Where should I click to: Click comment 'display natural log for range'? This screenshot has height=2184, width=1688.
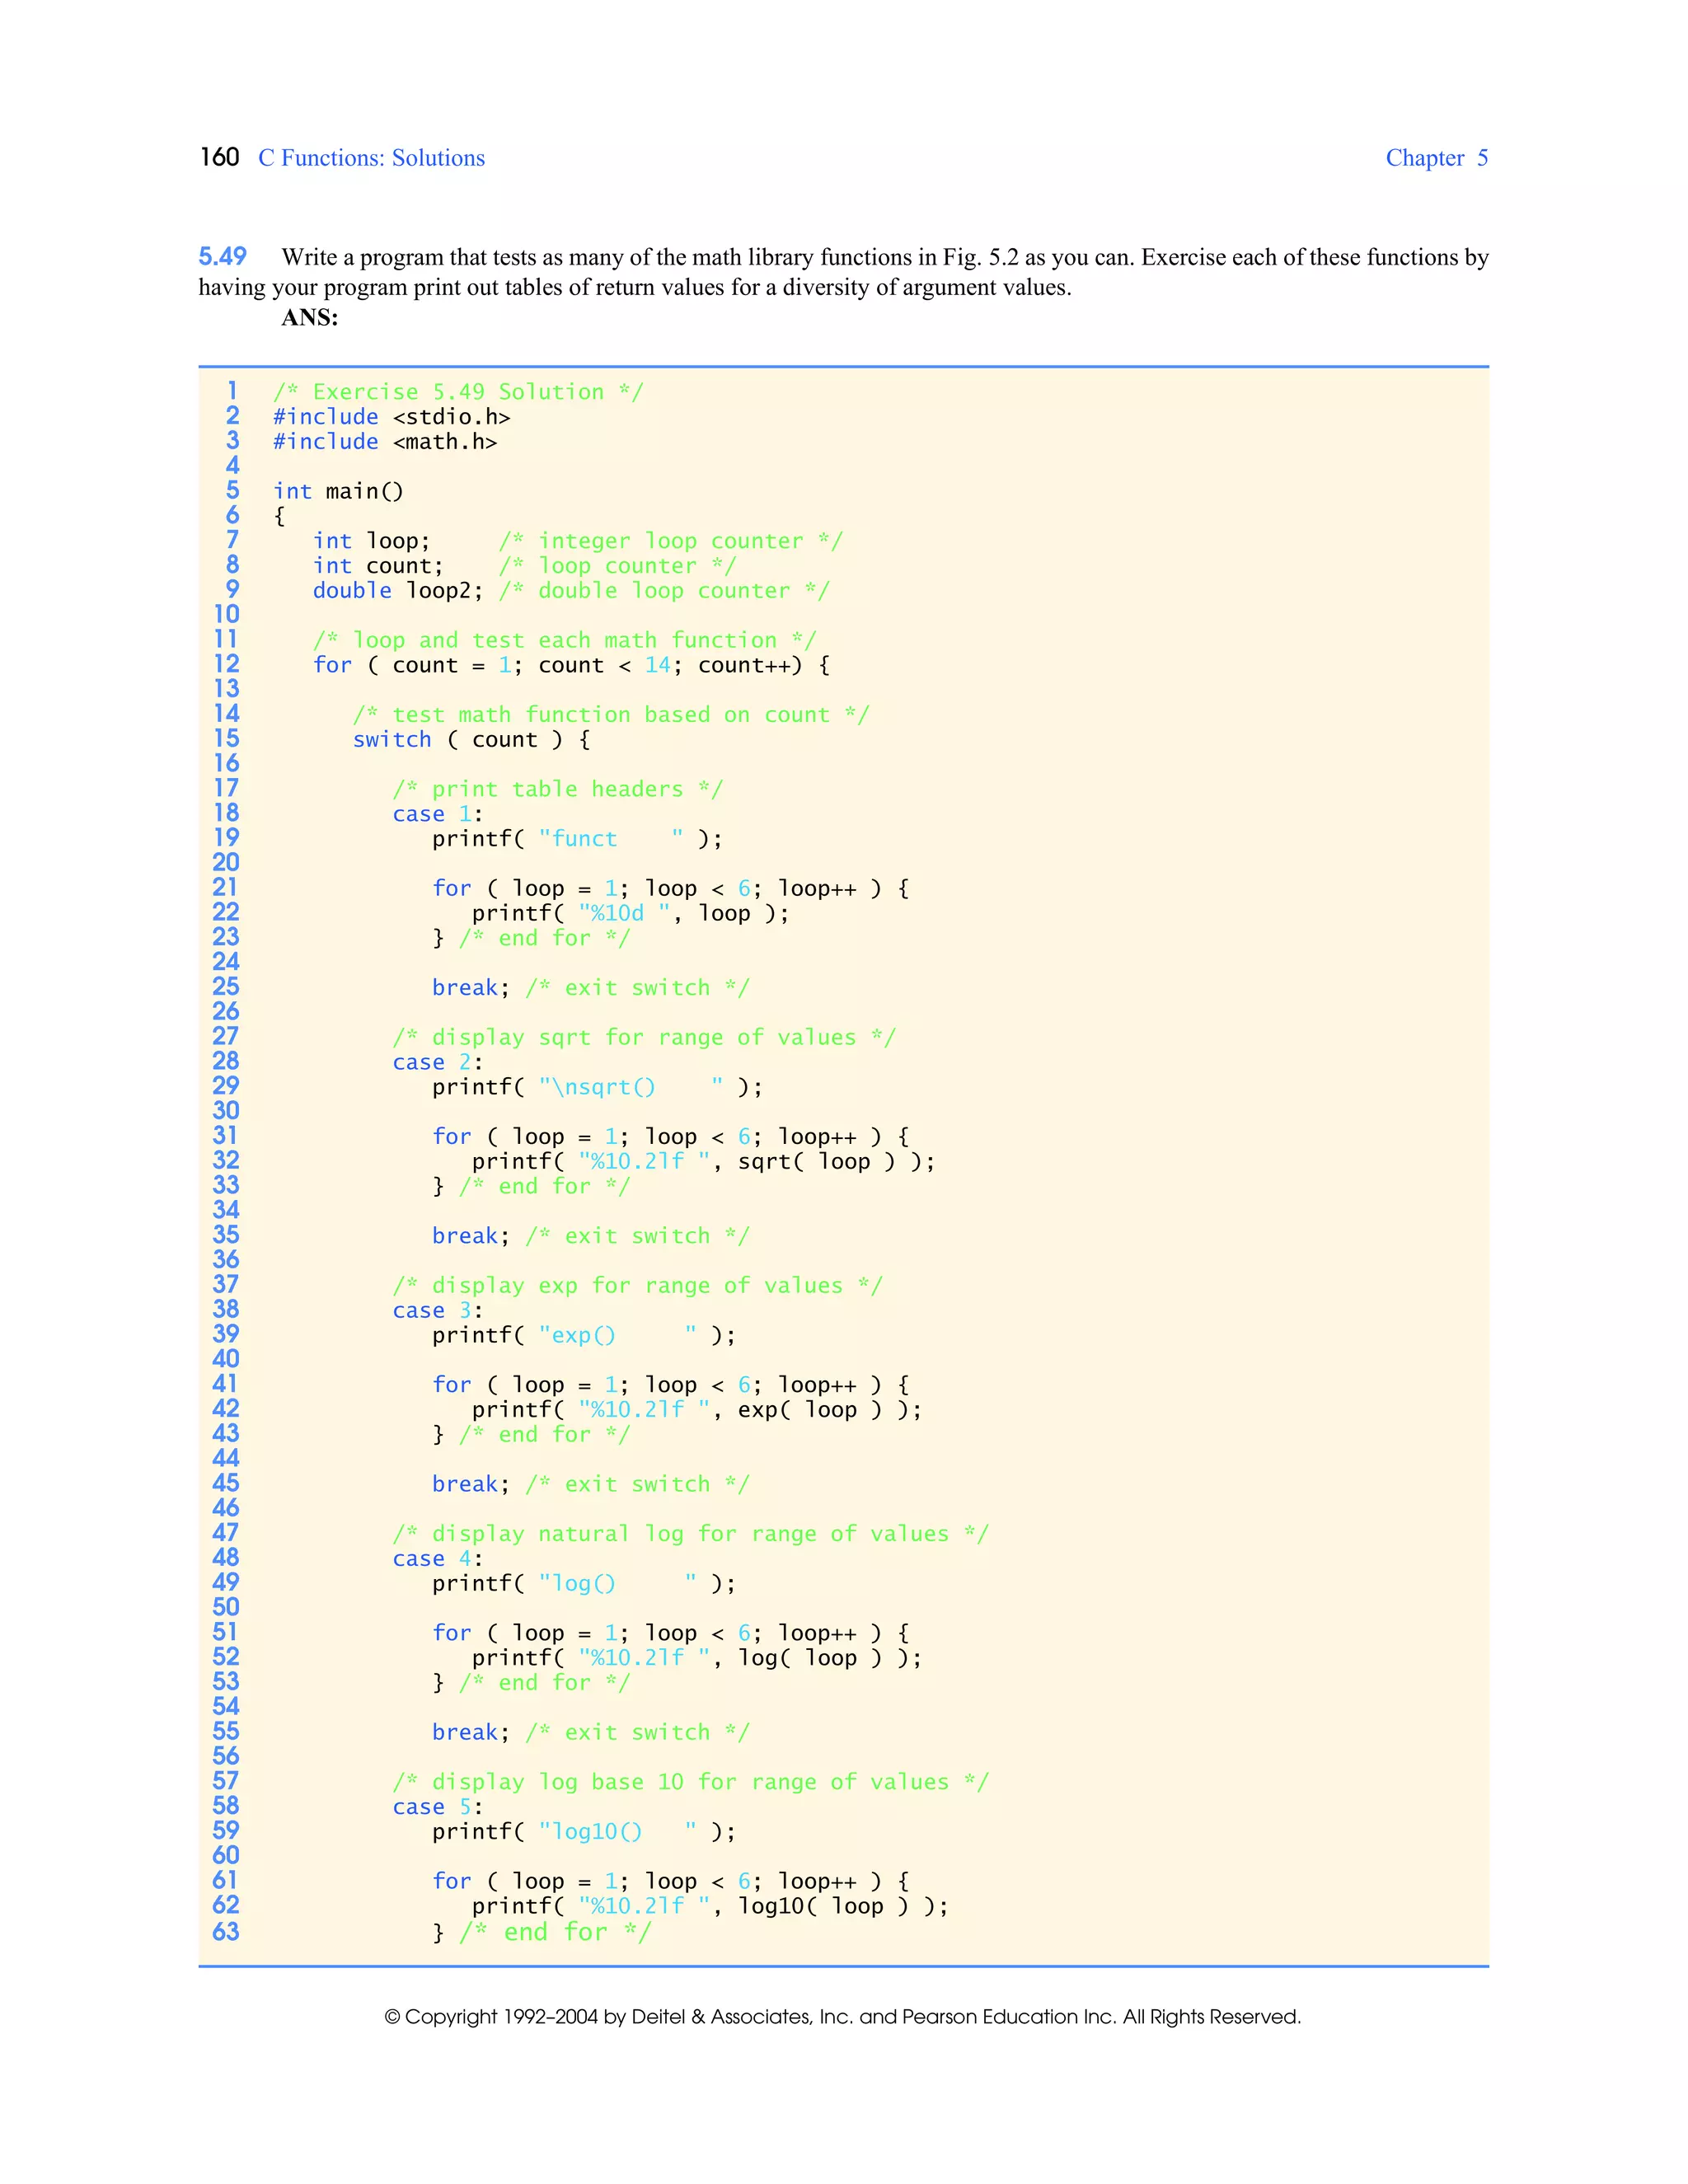tap(690, 1533)
